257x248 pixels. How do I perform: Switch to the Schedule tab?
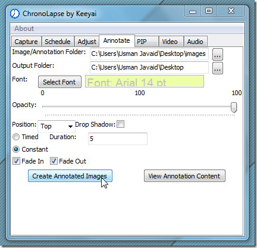tap(58, 42)
